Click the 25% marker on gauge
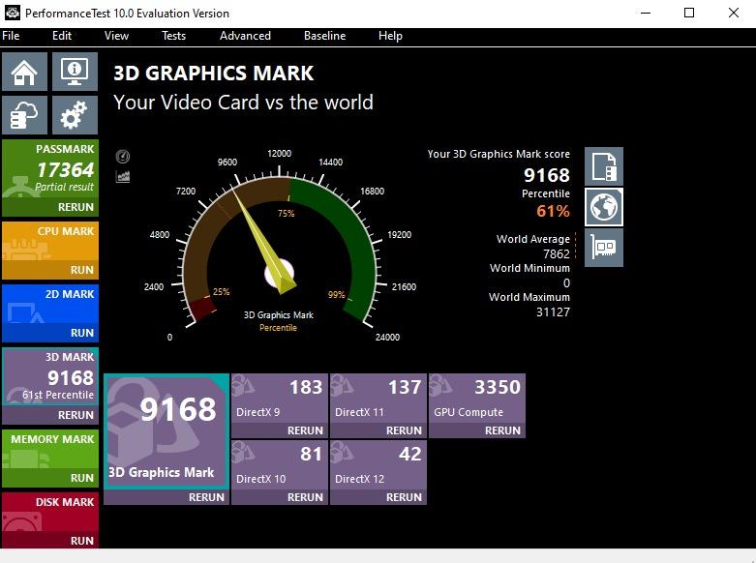 pos(222,291)
